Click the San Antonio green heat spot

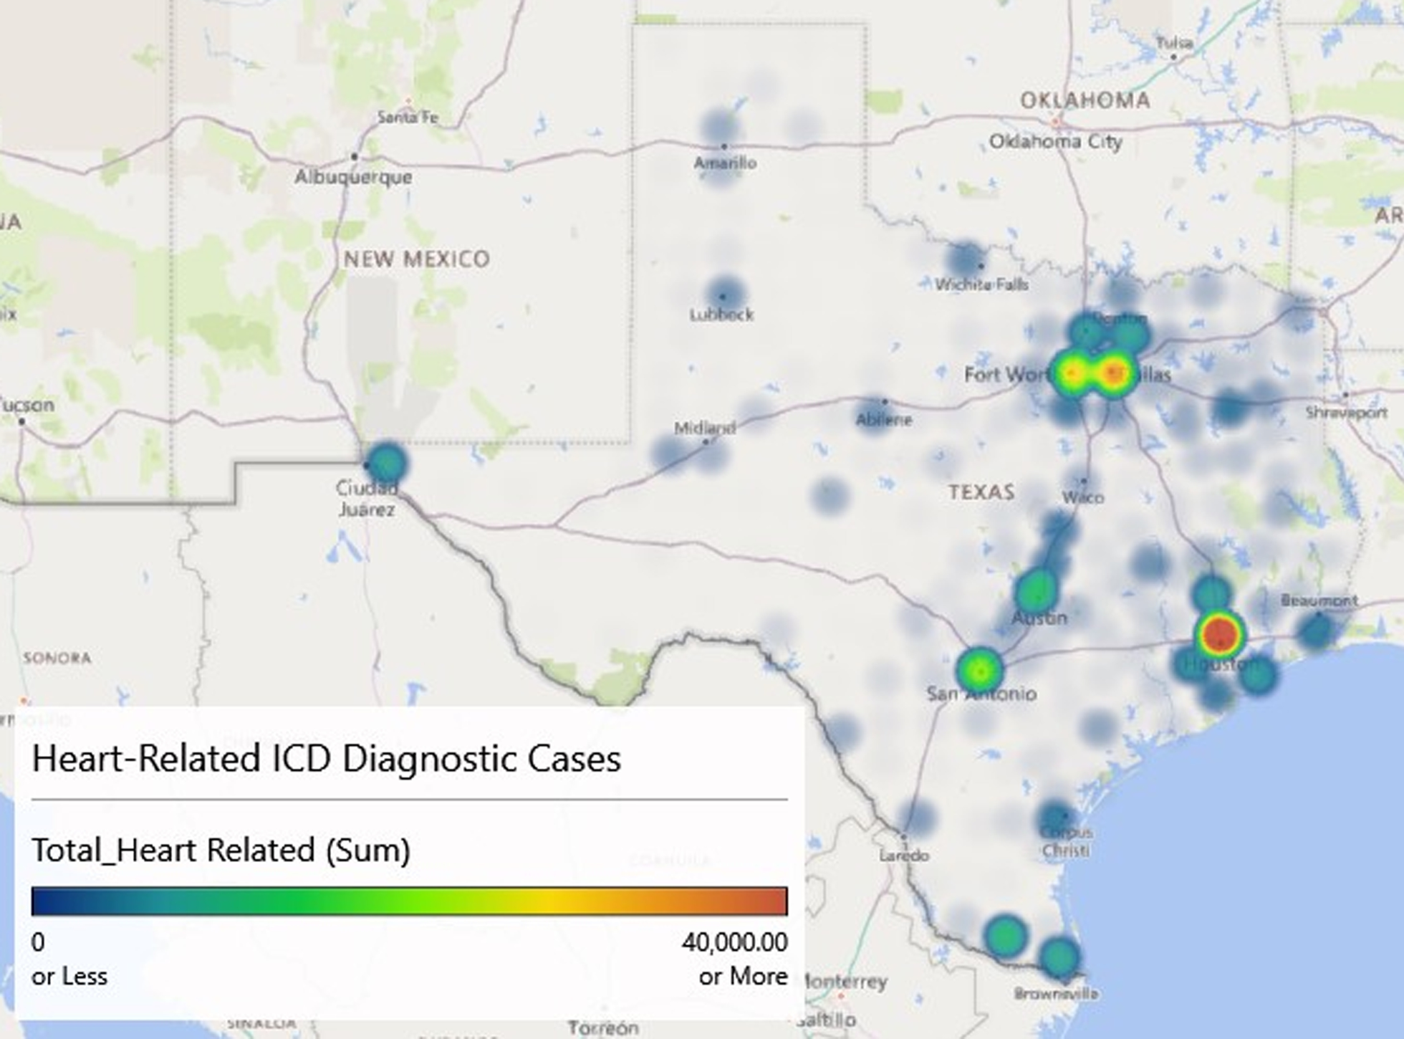click(979, 671)
